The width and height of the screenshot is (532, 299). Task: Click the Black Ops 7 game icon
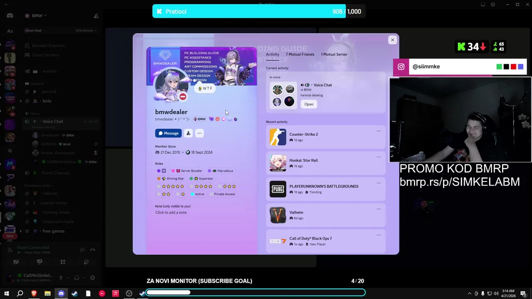click(x=278, y=241)
